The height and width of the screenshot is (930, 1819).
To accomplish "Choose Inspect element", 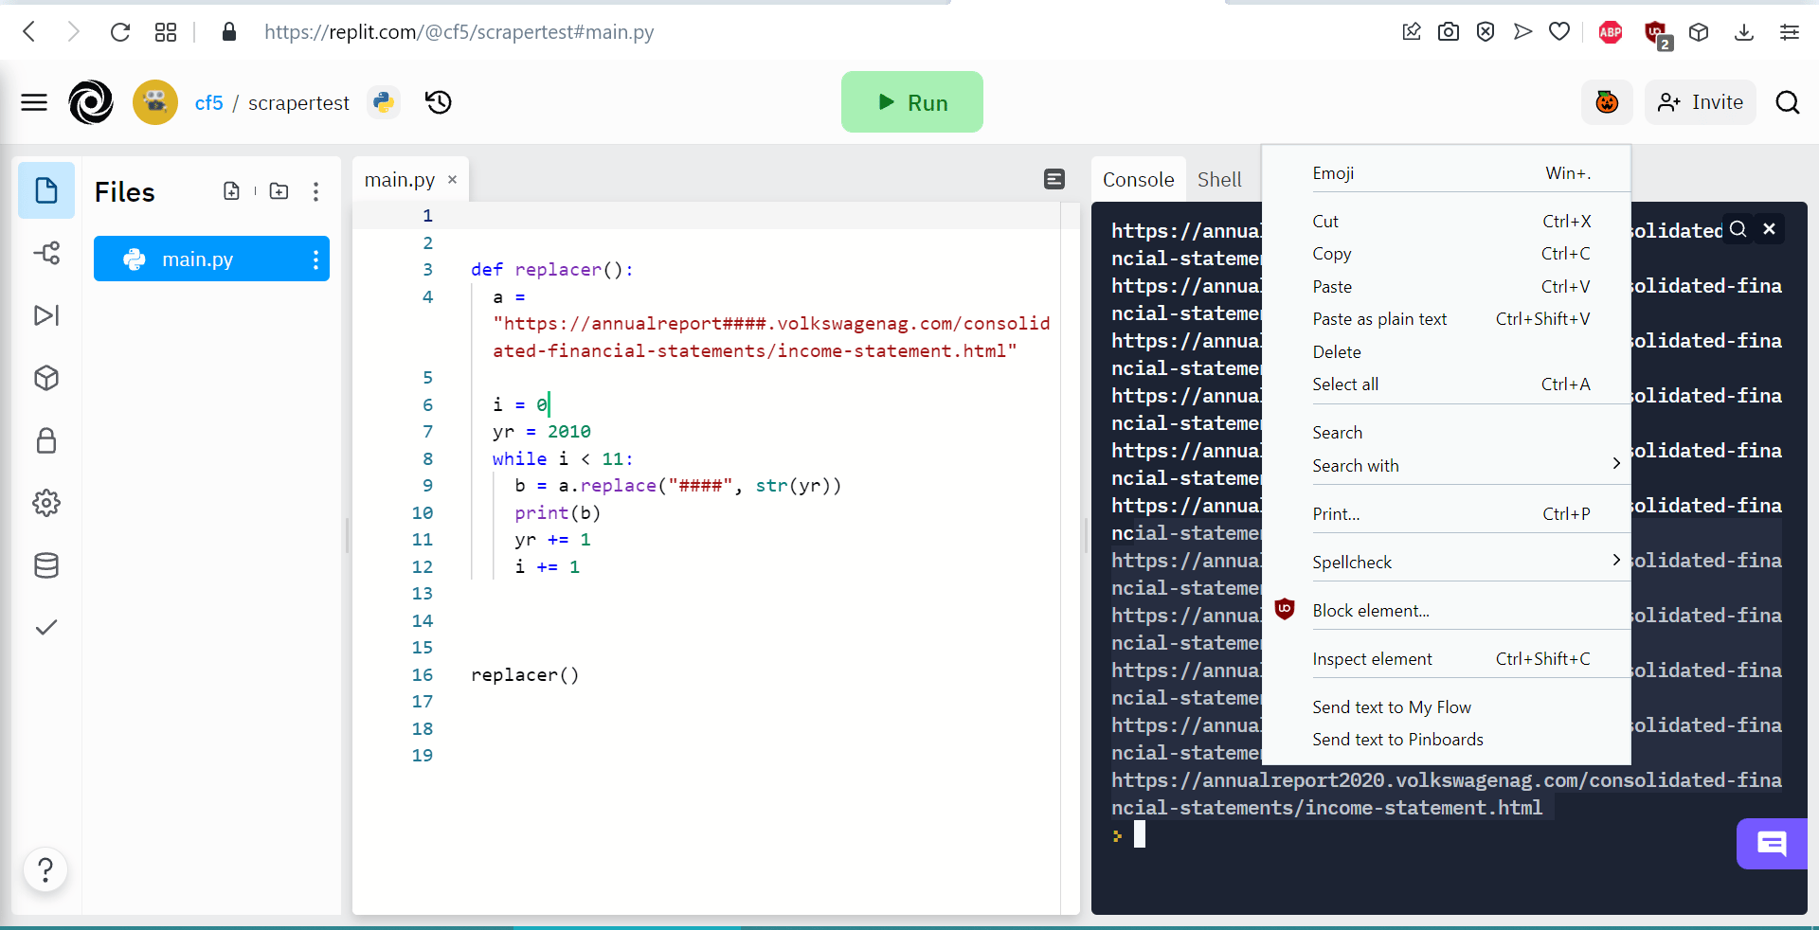I will click(1451, 659).
